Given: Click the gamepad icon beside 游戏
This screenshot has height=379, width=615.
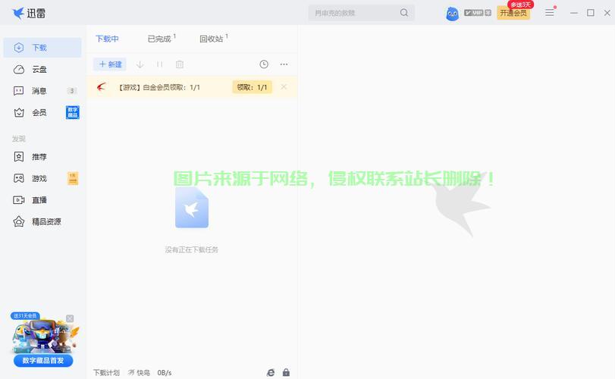Looking at the screenshot, I should [x=19, y=178].
